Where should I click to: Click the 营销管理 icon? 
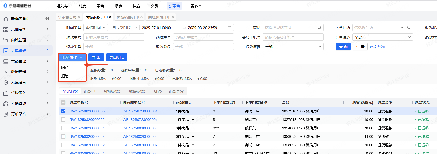(x=6, y=61)
